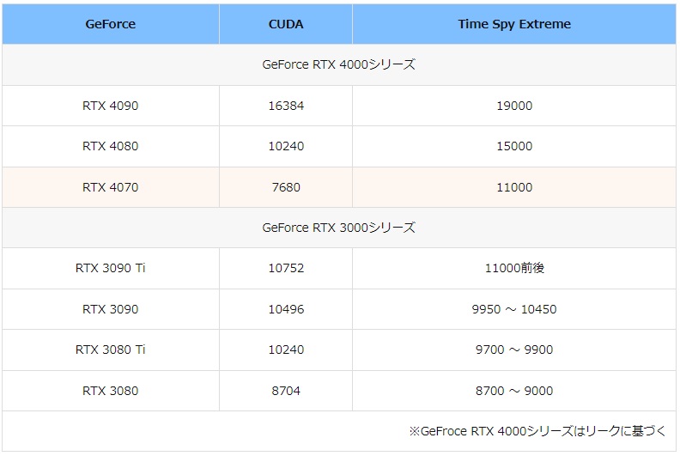Select the 8704 CUDA value cell
Image resolution: width=680 pixels, height=456 pixels.
click(x=285, y=391)
